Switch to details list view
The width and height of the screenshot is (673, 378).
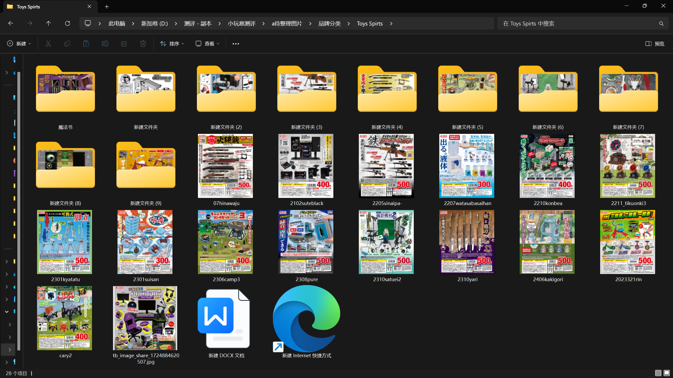pos(658,373)
